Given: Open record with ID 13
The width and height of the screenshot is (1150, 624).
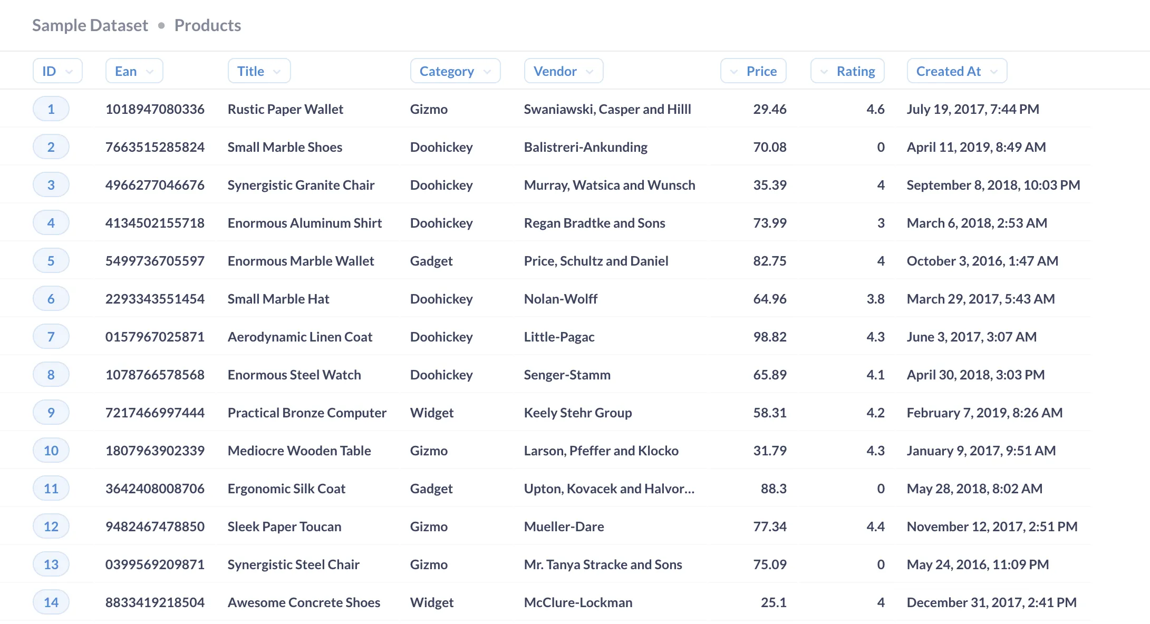Looking at the screenshot, I should tap(51, 564).
